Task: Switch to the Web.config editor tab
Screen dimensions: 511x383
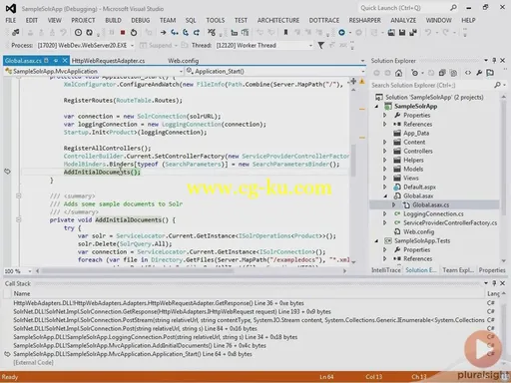Action: tap(184, 61)
